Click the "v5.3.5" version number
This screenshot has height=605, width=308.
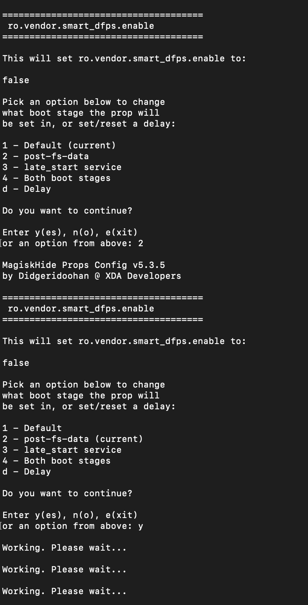pyautogui.click(x=149, y=265)
